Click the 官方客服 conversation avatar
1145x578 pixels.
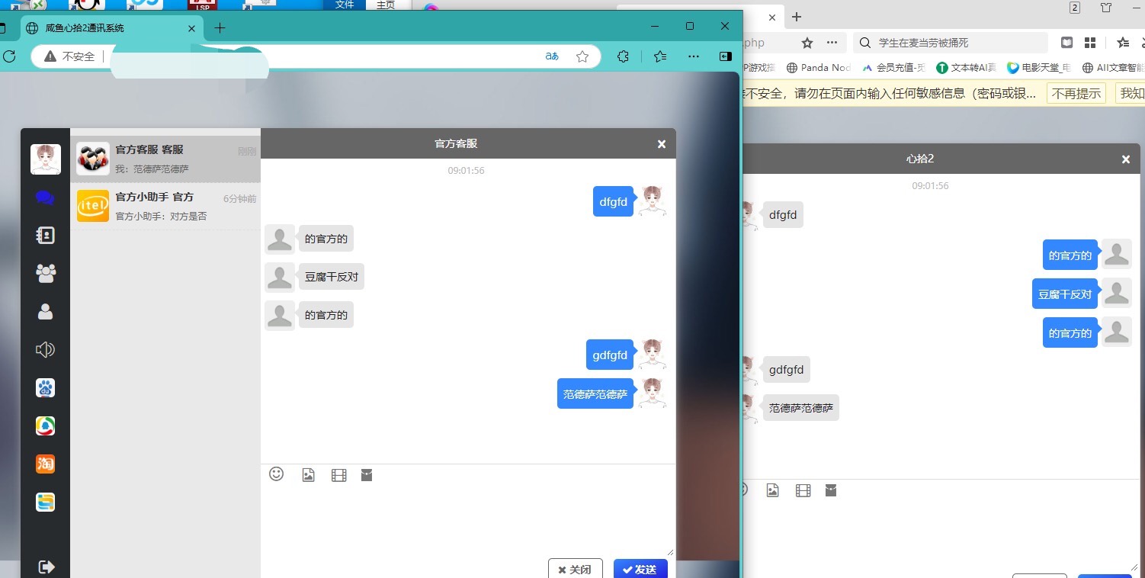[x=93, y=159]
